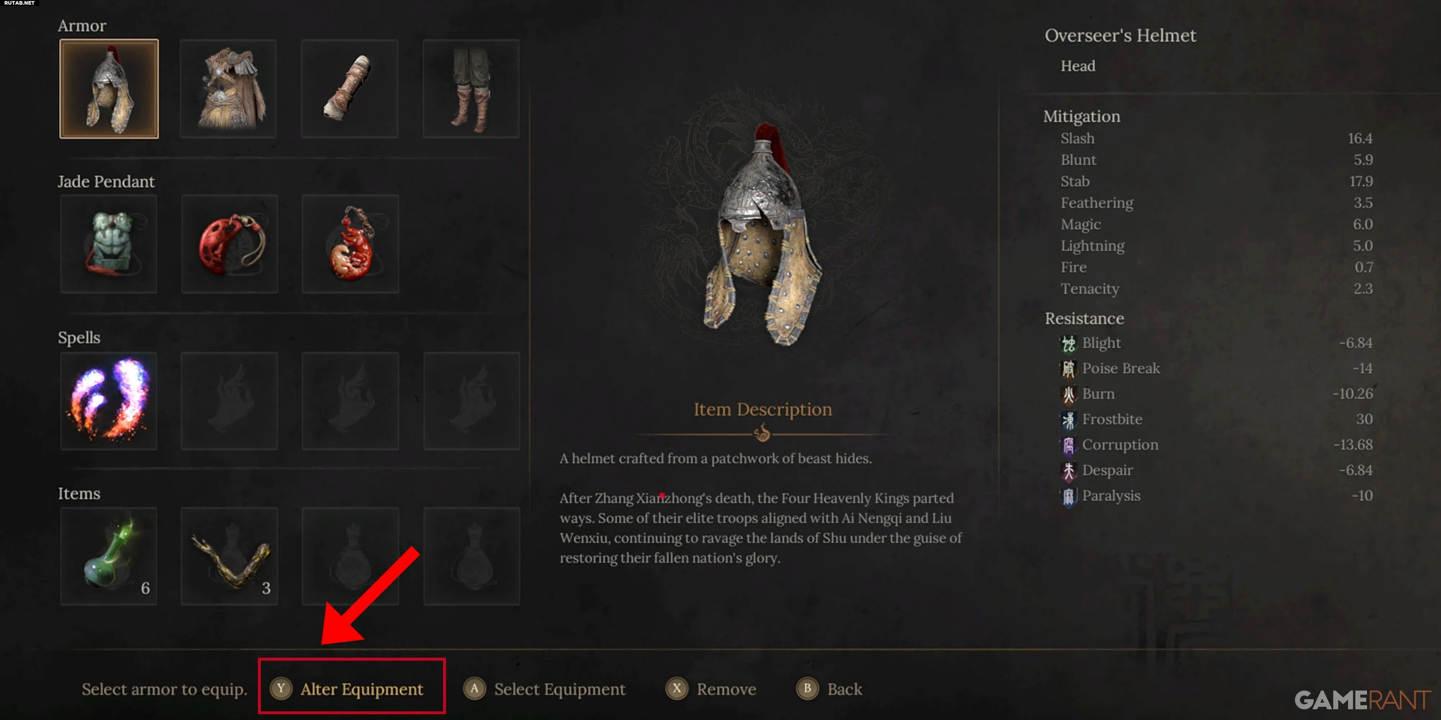This screenshot has width=1441, height=720.
Task: Click the Frostbite resistance icon
Action: point(1069,420)
